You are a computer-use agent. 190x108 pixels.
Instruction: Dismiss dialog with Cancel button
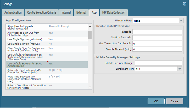click(x=175, y=101)
